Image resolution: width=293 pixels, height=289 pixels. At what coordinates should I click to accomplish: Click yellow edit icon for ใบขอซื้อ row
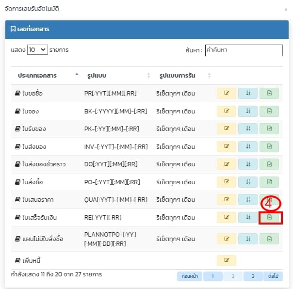226,93
